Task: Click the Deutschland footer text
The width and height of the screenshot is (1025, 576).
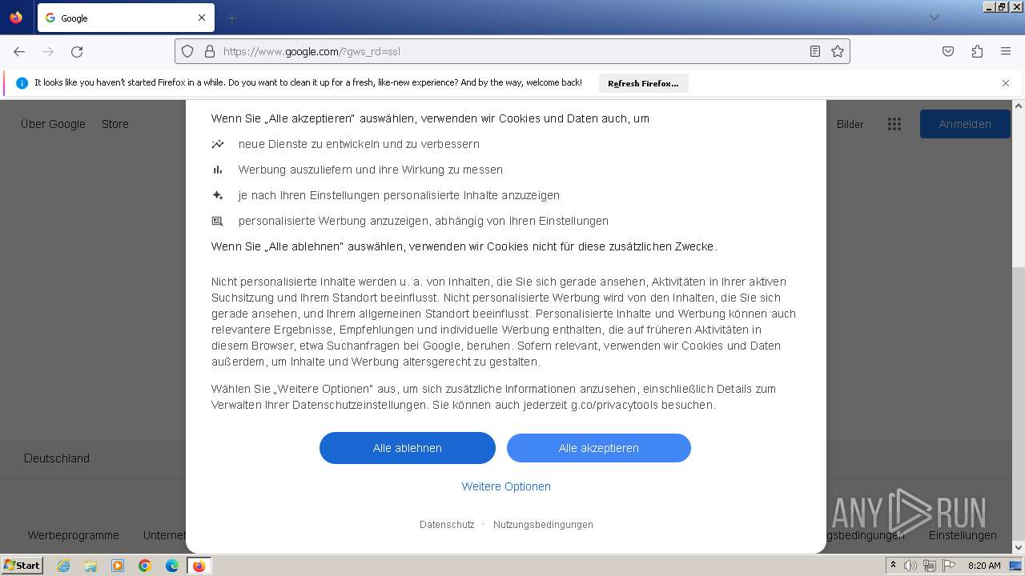Action: (x=57, y=458)
